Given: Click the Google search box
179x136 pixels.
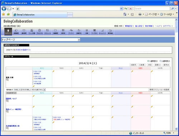Looking at the screenshot, I should pyautogui.click(x=152, y=9).
